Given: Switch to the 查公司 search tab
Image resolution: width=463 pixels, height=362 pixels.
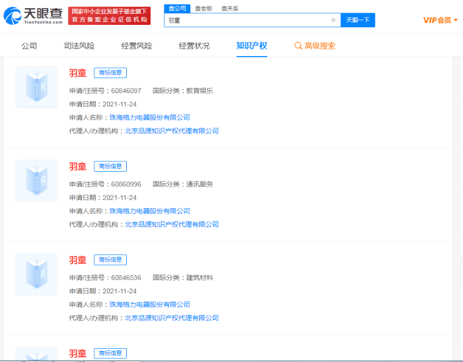Looking at the screenshot, I should pos(177,8).
